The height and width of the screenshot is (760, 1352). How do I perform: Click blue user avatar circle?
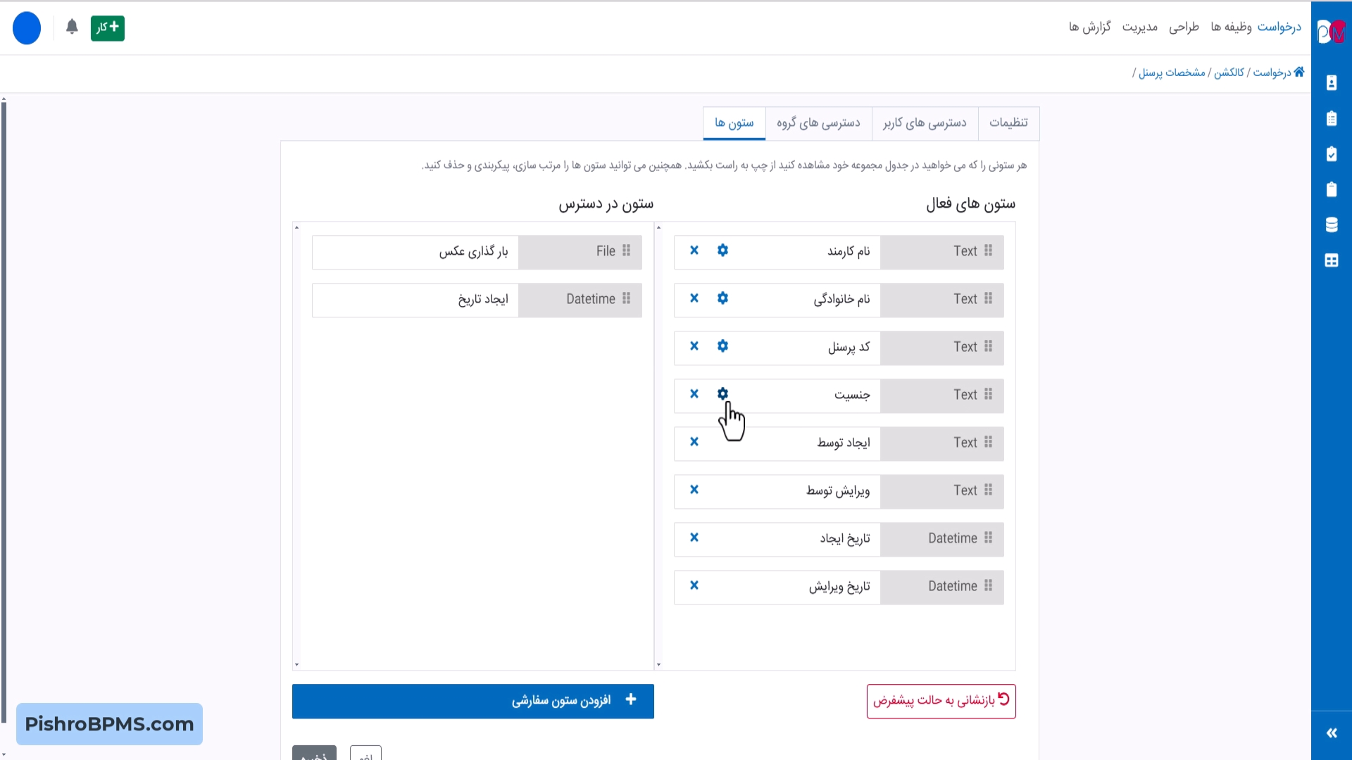(x=27, y=28)
